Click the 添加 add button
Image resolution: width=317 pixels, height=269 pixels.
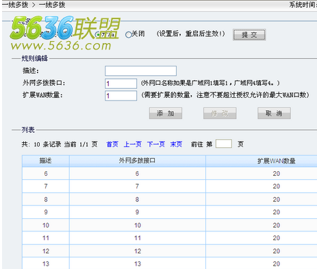click(x=166, y=114)
